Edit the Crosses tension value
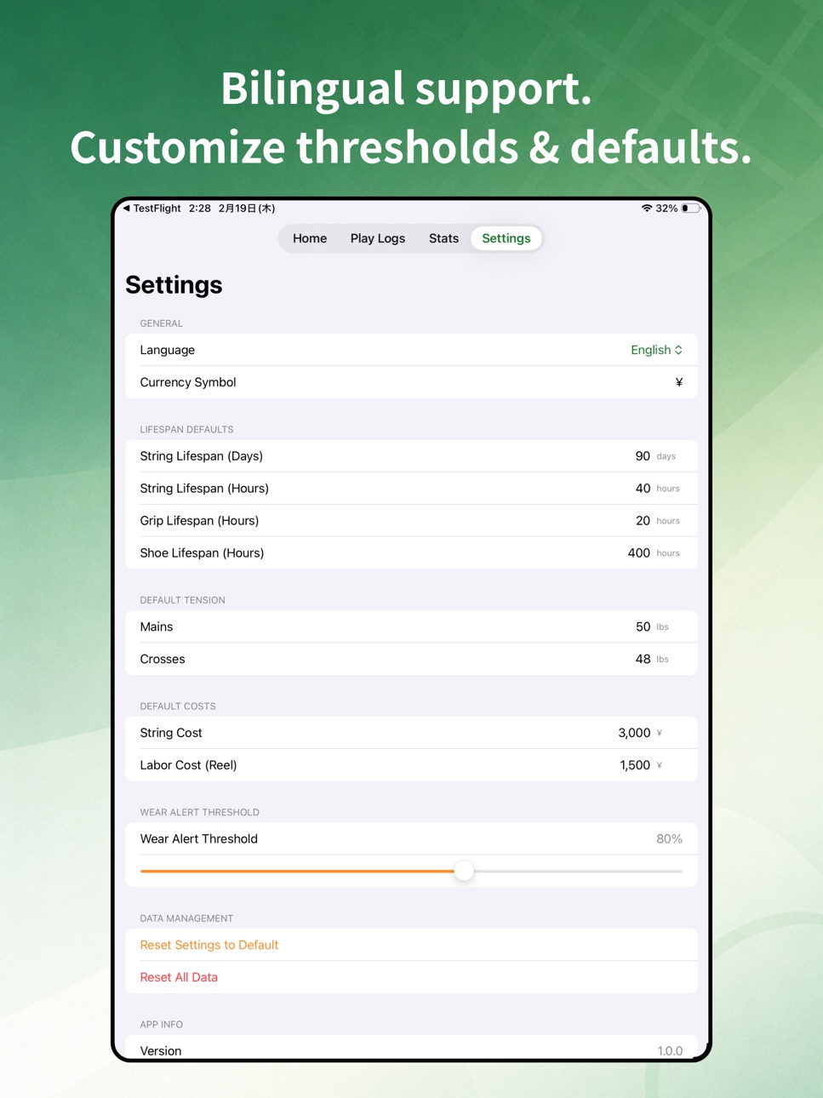 (643, 659)
